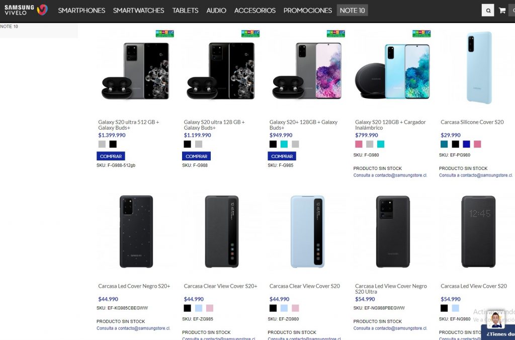The width and height of the screenshot is (515, 340).
Task: Select the Note 10 menu tab
Action: (x=352, y=10)
